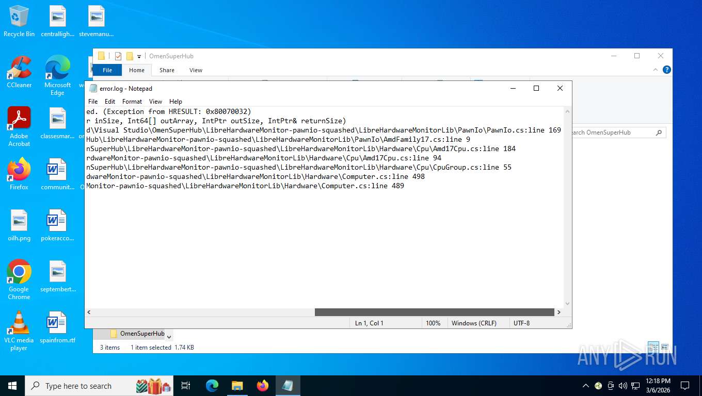
Task: Open Adobe Acrobat desktop shortcut
Action: point(19,126)
